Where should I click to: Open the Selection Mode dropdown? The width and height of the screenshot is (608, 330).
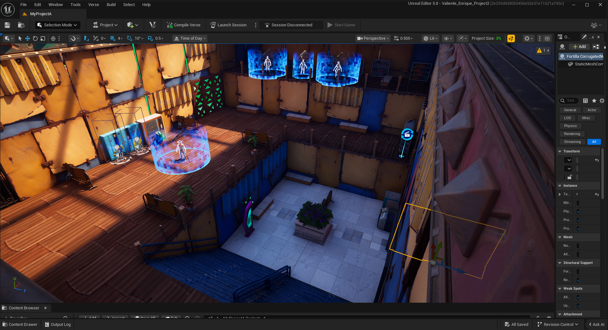point(57,25)
